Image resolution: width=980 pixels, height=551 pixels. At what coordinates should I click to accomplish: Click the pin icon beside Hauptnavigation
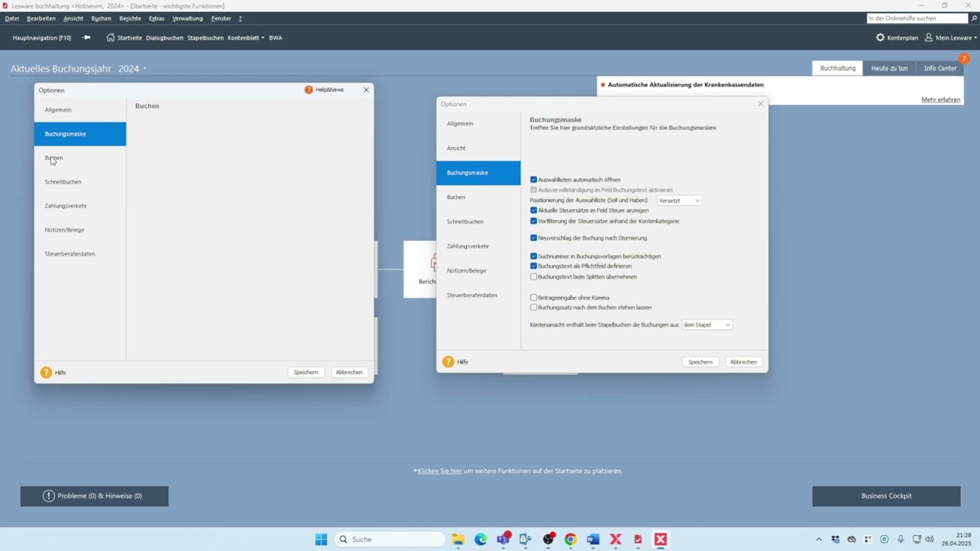pos(87,37)
